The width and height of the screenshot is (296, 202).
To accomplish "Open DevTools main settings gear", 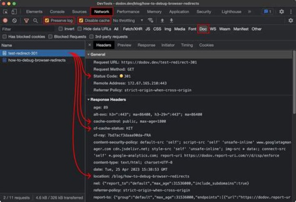I will pos(282,11).
